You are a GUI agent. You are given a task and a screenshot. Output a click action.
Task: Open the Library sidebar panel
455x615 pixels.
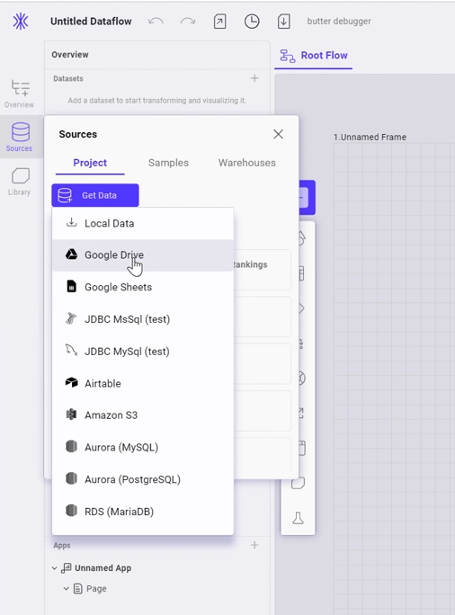pos(19,182)
